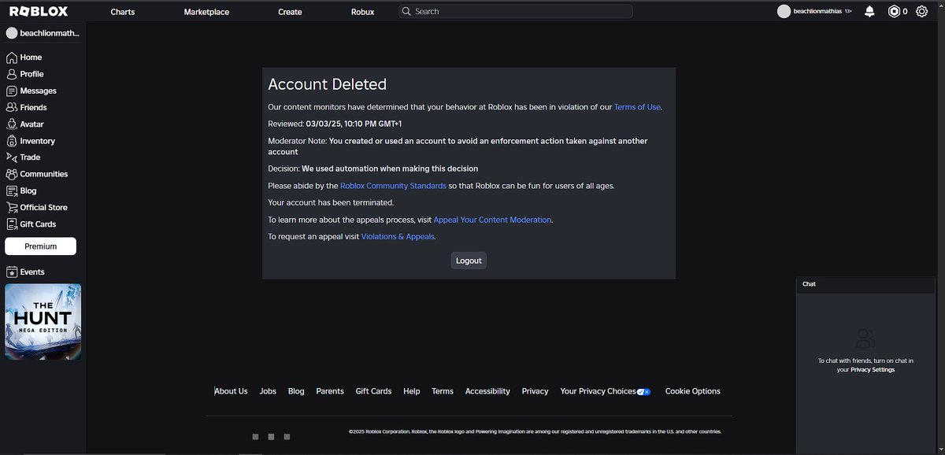Click the Logout button

pyautogui.click(x=469, y=261)
